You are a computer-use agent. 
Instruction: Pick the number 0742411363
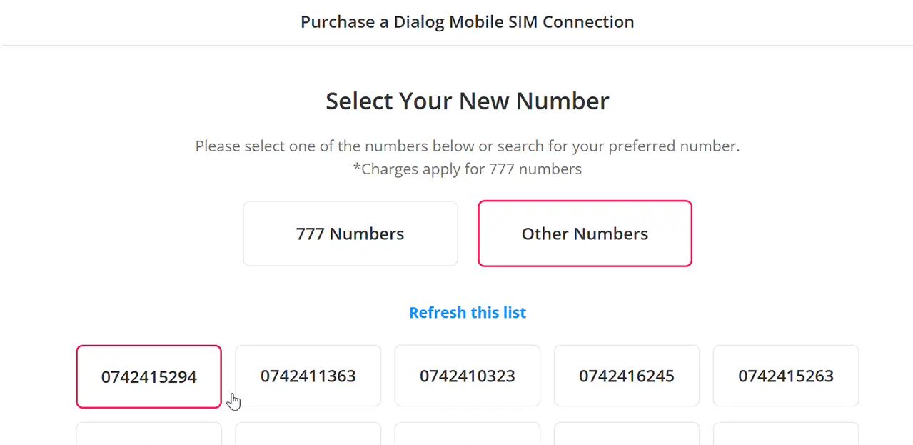[x=308, y=376]
